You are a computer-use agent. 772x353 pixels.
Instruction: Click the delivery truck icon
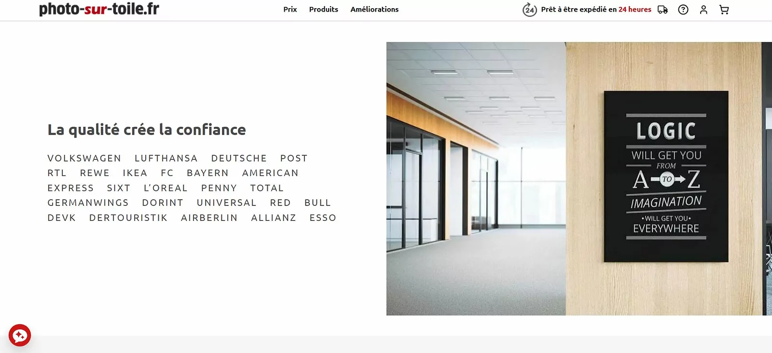tap(663, 10)
